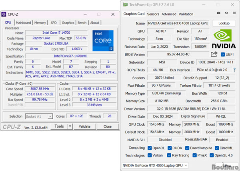Switch to the Bench tab
Screen dimensions: 240x171
pos(82,23)
